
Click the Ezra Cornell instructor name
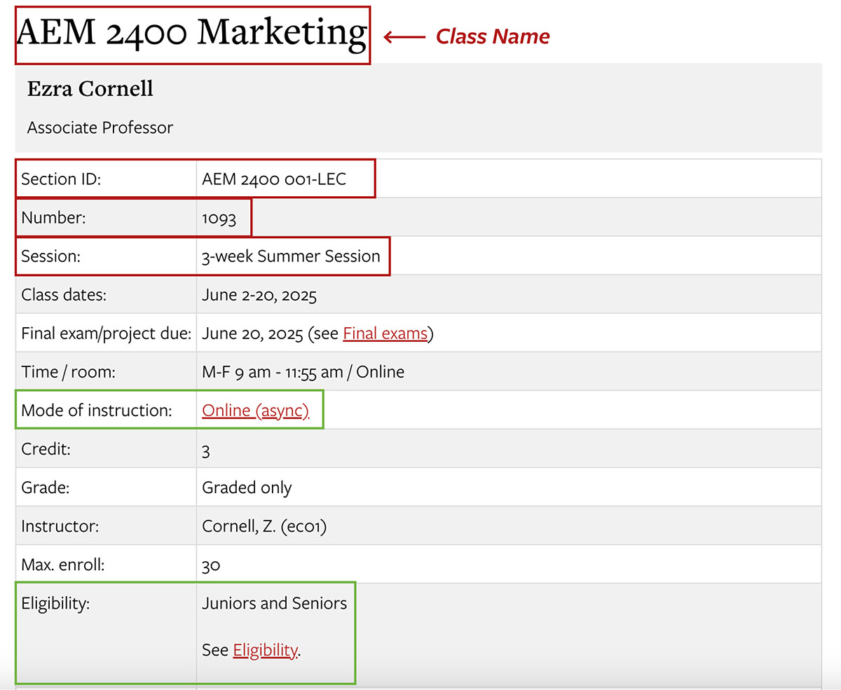90,89
